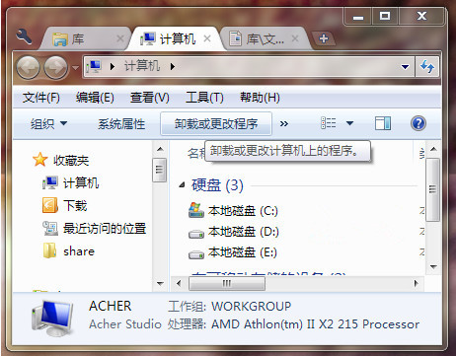Viewport: 456px width, 356px height.
Task: Open the address bar history dropdown
Action: (x=405, y=67)
